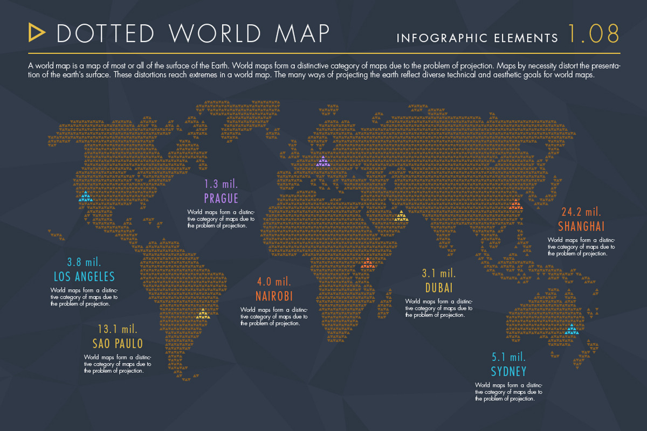Click the SHANGHAI city label

coord(581,226)
